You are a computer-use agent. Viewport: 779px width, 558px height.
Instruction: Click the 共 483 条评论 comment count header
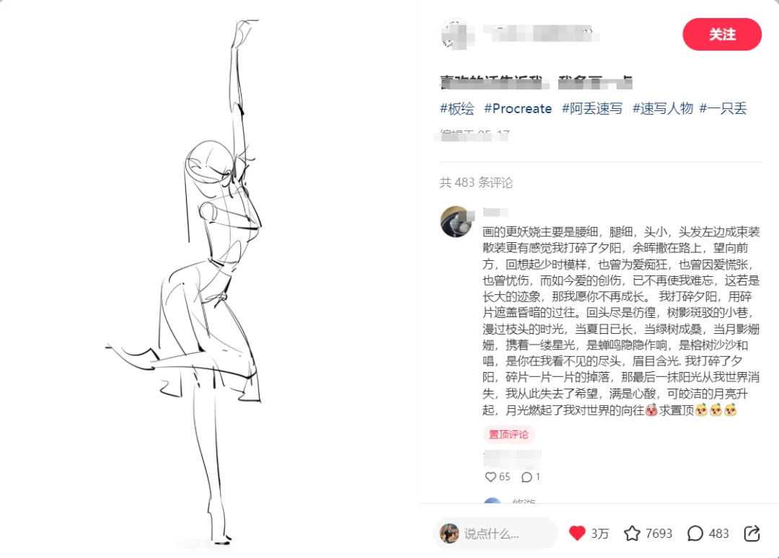pyautogui.click(x=476, y=182)
